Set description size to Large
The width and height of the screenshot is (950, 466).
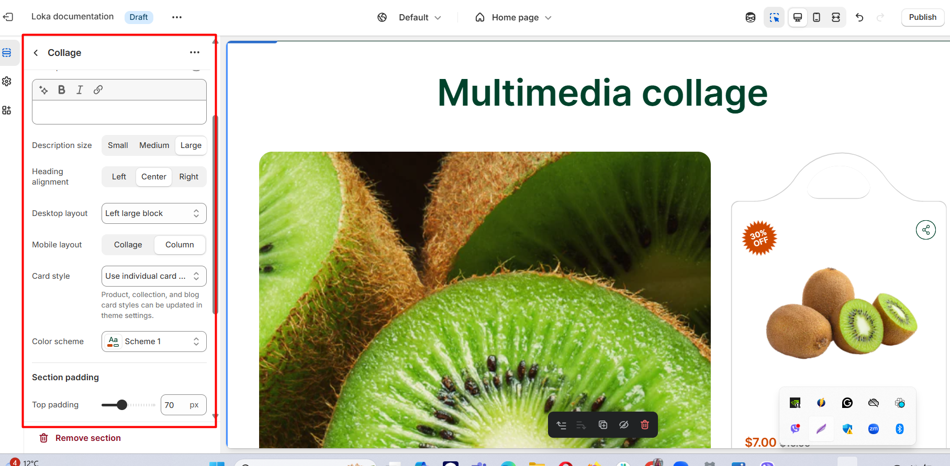[x=191, y=145]
